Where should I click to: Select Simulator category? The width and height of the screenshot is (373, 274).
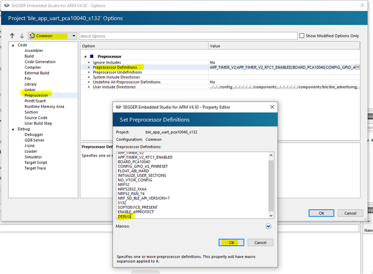(x=33, y=157)
